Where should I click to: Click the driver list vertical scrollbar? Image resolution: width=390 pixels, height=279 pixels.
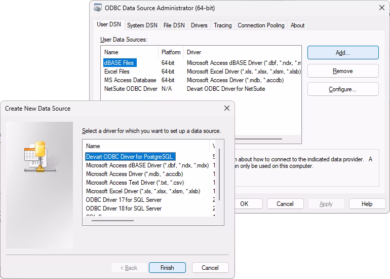click(x=219, y=175)
